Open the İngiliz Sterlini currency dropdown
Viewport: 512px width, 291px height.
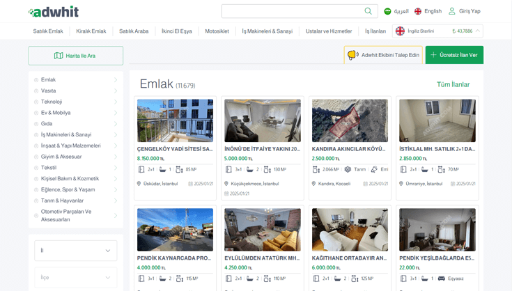(x=438, y=31)
